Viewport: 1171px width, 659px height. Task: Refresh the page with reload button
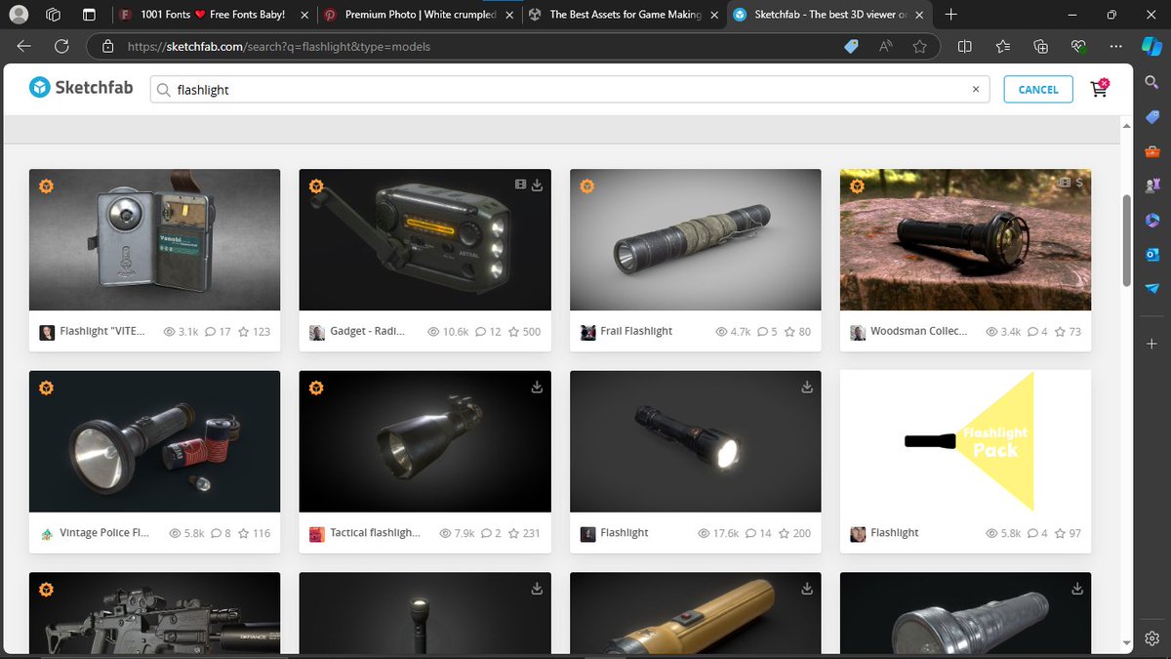click(x=61, y=46)
